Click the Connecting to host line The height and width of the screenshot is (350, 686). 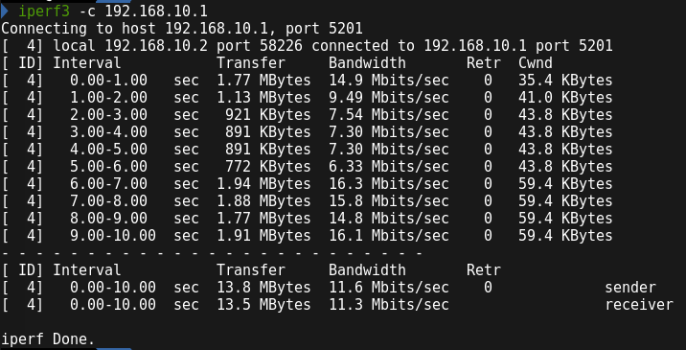tap(182, 29)
